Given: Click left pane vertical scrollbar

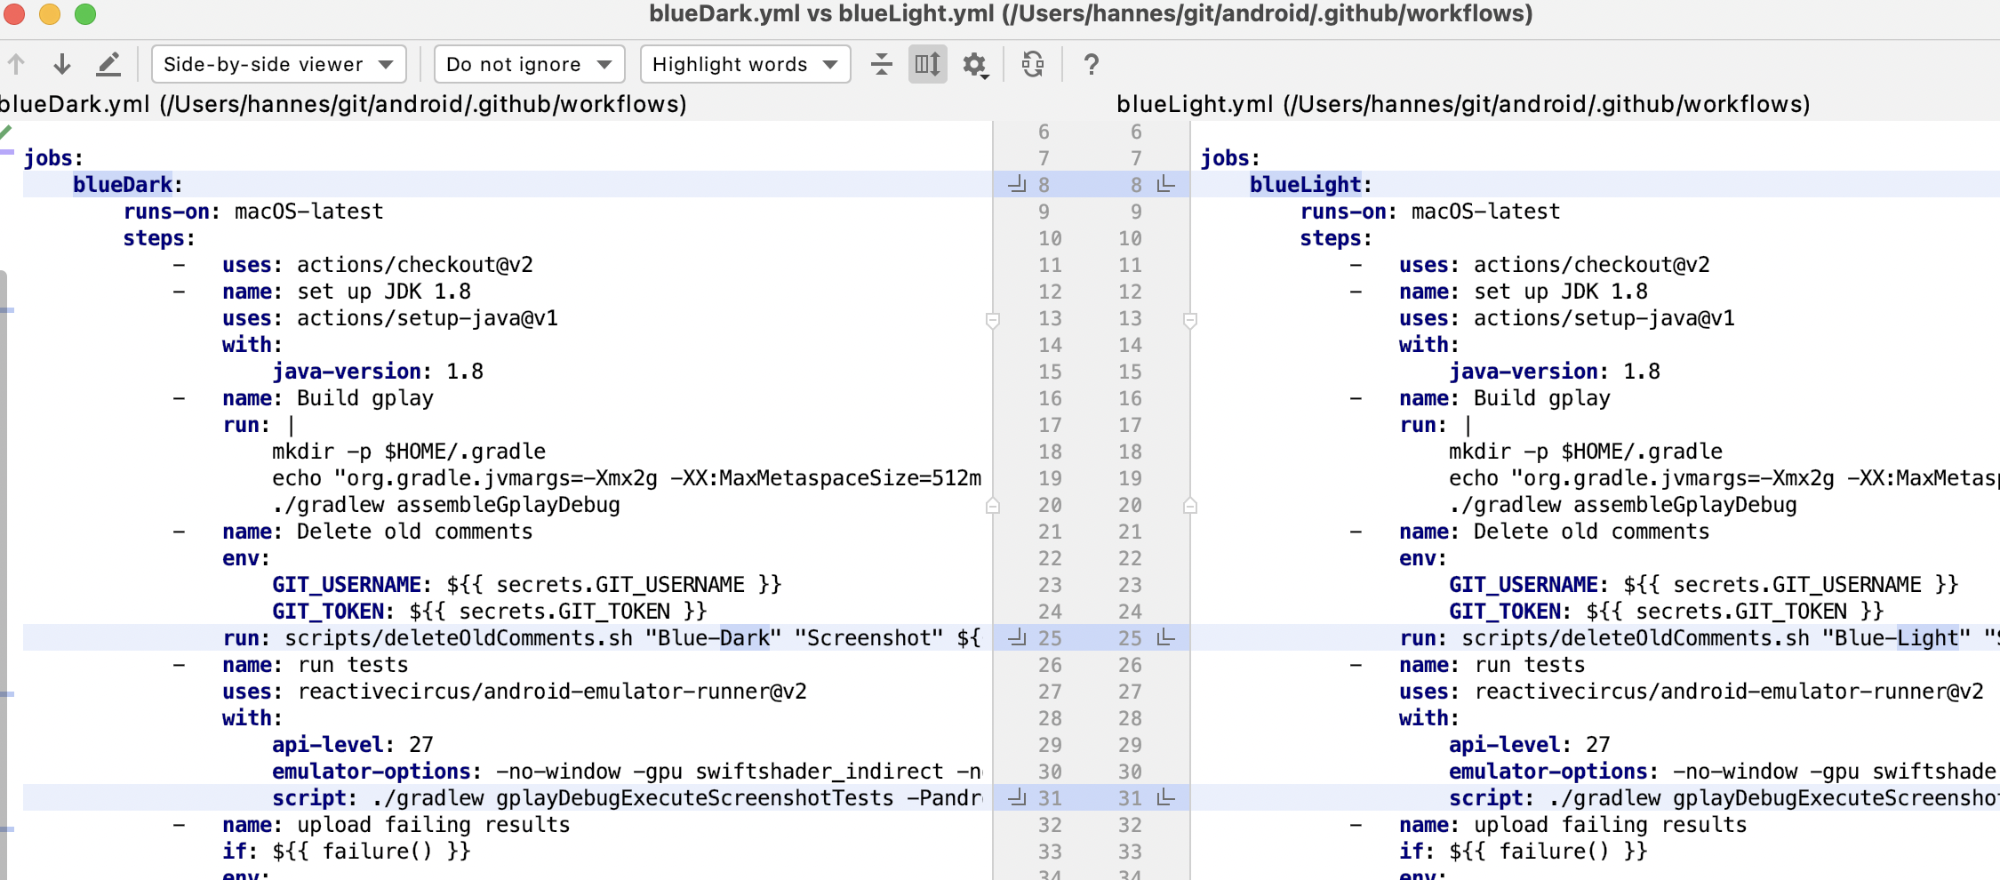Looking at the screenshot, I should coord(4,575).
